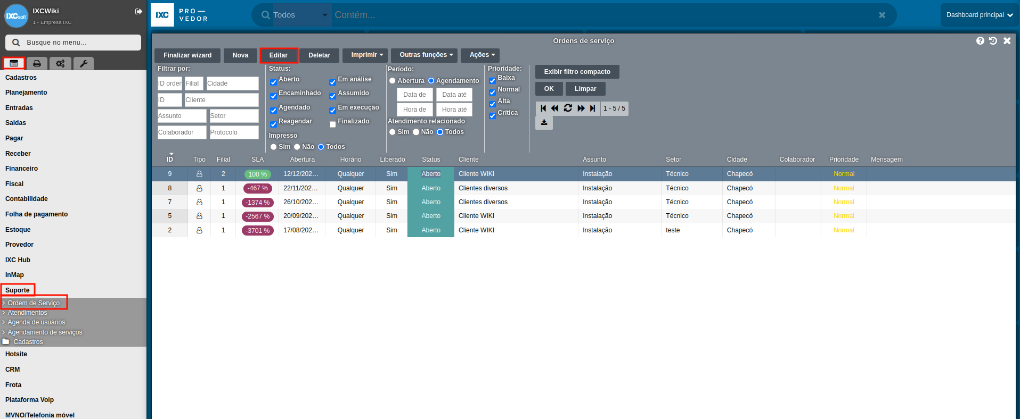Open the Imprimir dropdown
This screenshot has height=419, width=1020.
coord(365,55)
